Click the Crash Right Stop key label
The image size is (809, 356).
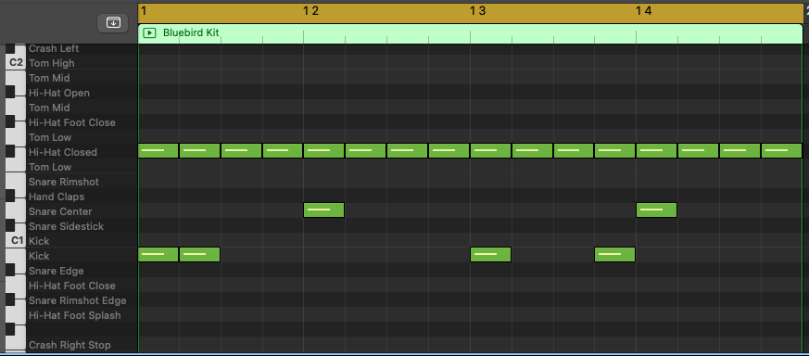pyautogui.click(x=70, y=345)
